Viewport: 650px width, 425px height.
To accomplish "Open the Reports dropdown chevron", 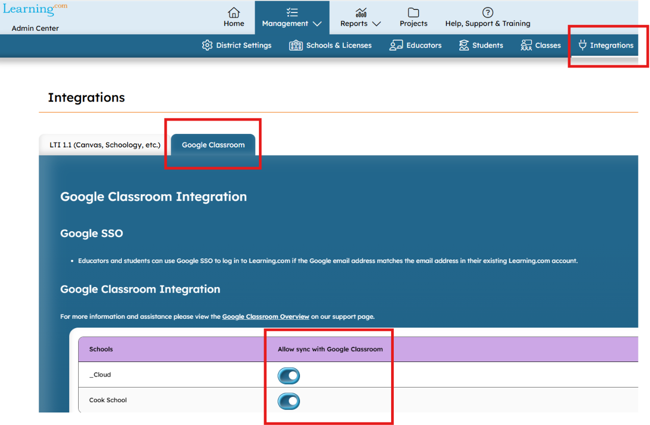I will click(377, 23).
